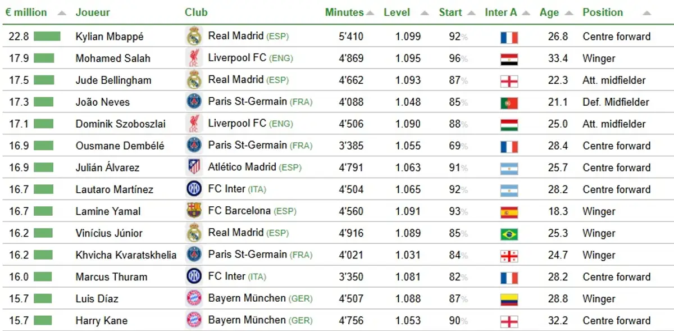The height and width of the screenshot is (331, 674).
Task: Click the Joueur column header
Action: coord(93,12)
